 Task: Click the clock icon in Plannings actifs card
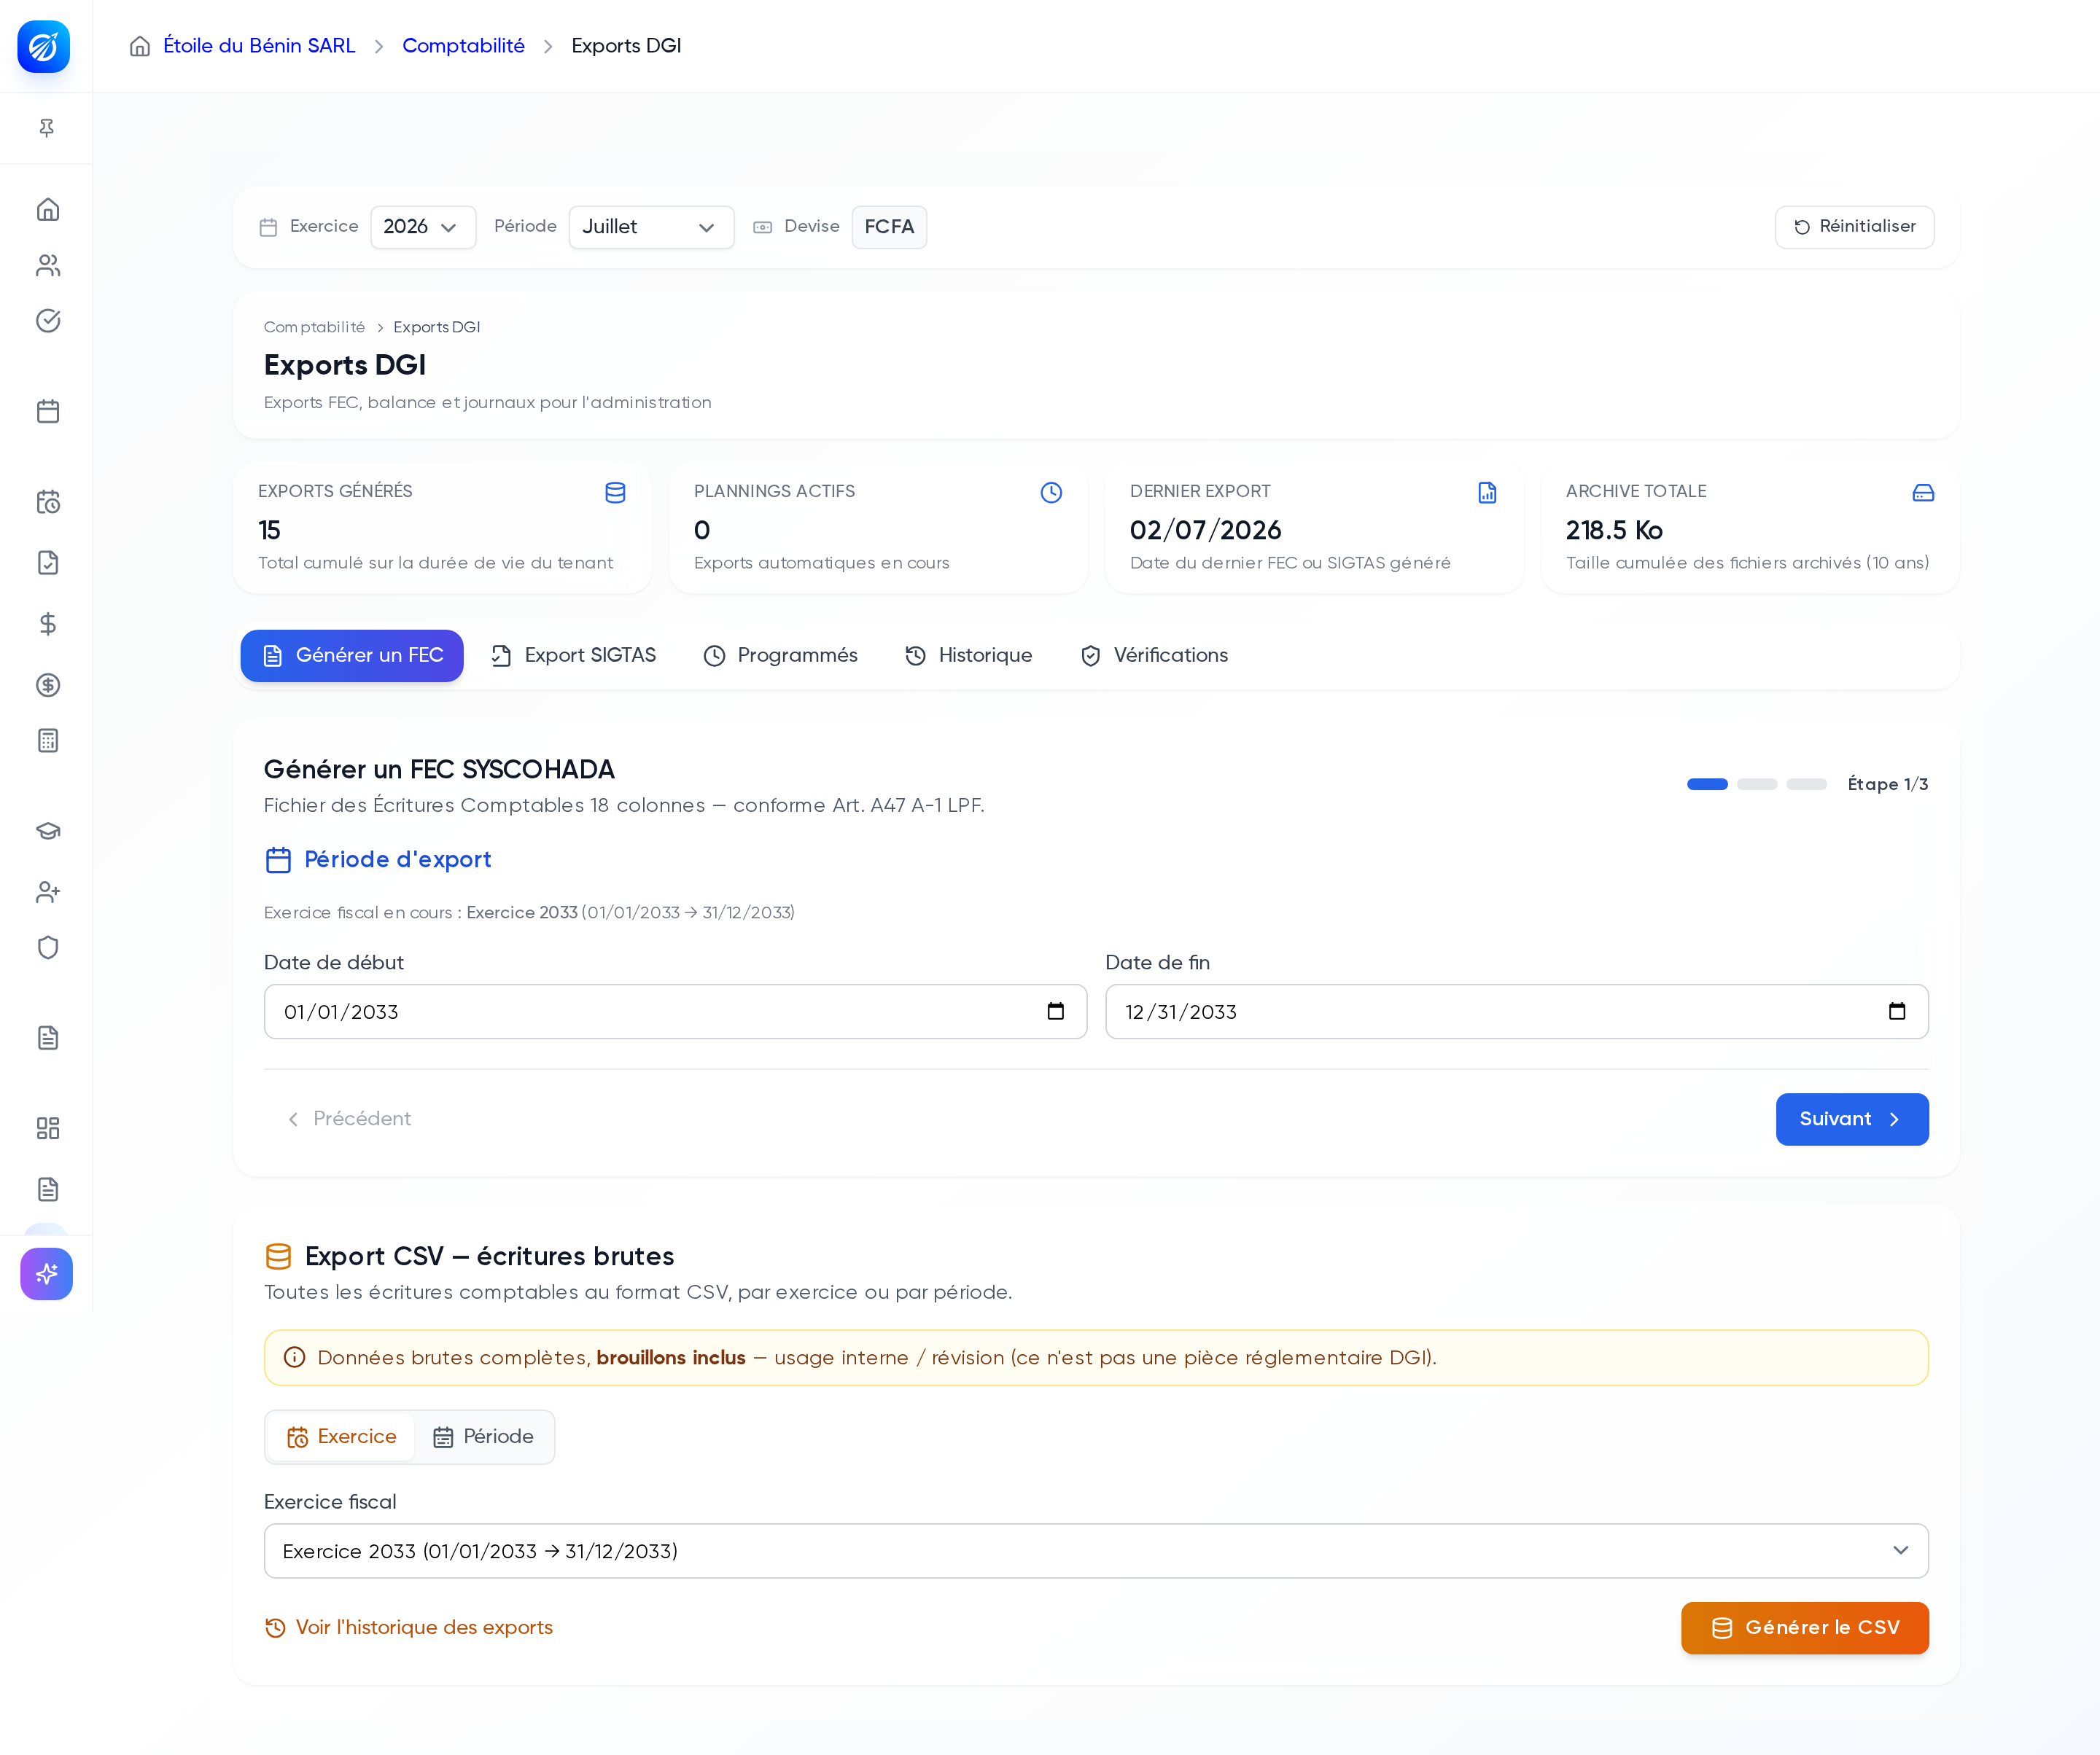coord(1051,493)
